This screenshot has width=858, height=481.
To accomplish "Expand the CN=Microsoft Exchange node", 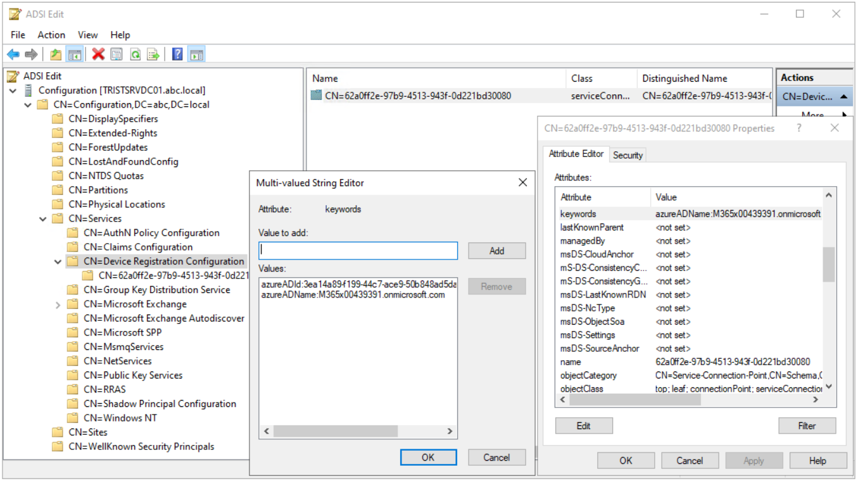I will click(58, 304).
